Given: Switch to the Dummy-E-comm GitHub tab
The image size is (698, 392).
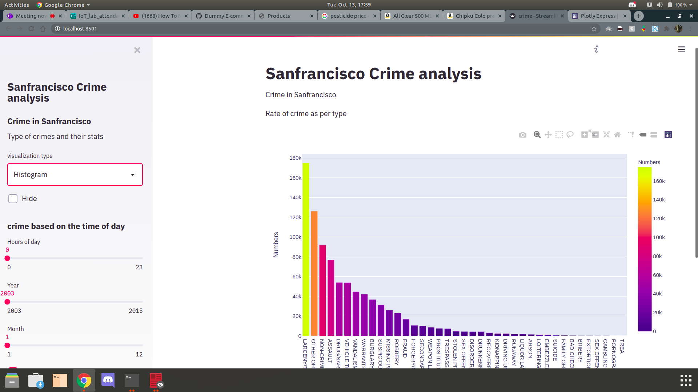Looking at the screenshot, I should (x=223, y=16).
